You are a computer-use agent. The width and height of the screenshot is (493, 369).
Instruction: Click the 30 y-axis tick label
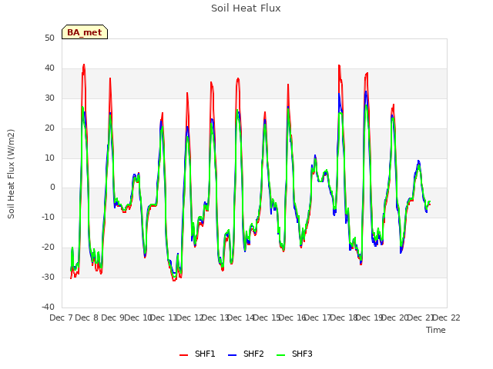(x=49, y=98)
